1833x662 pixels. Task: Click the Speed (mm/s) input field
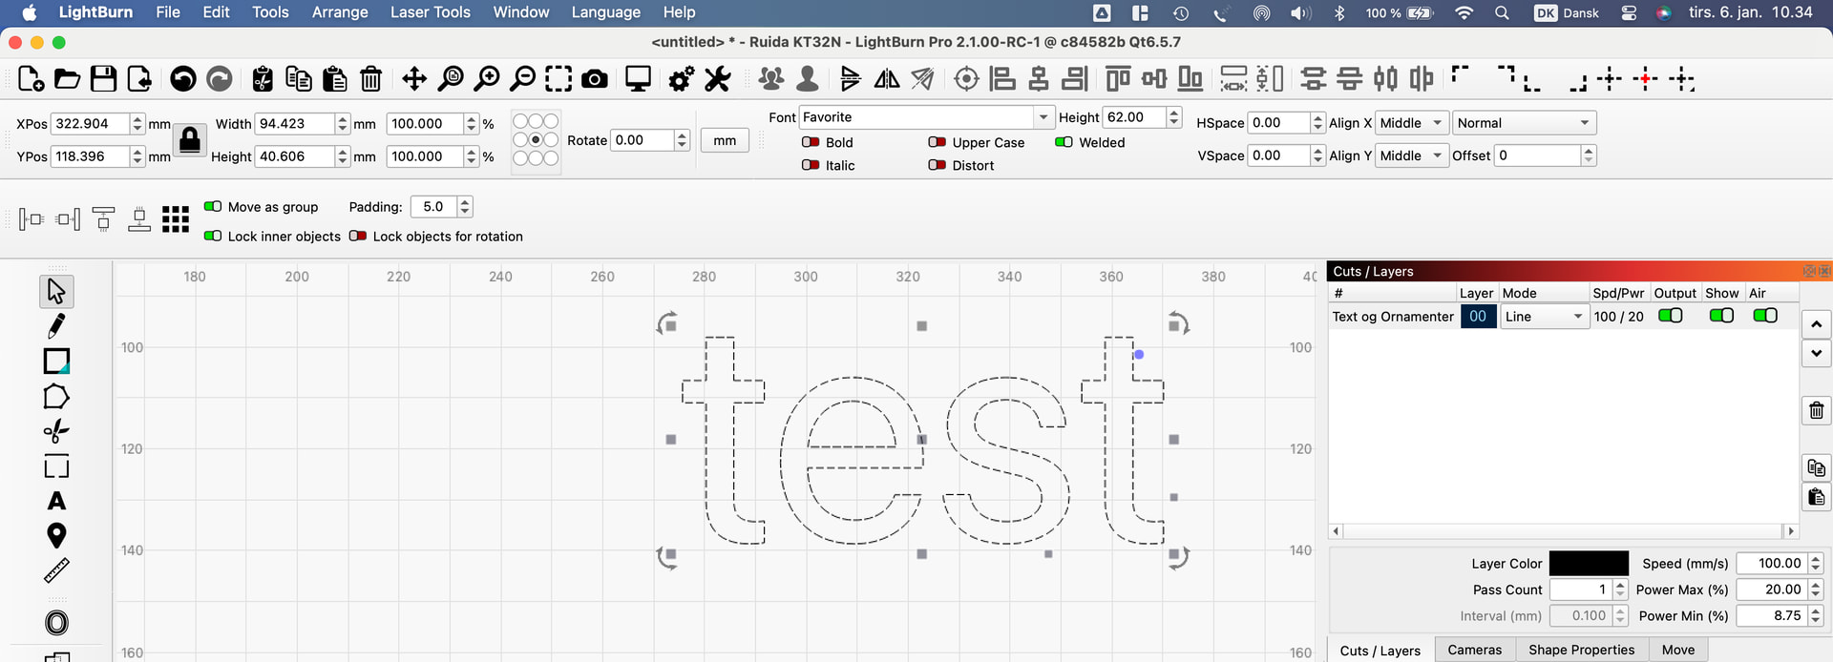pos(1772,564)
